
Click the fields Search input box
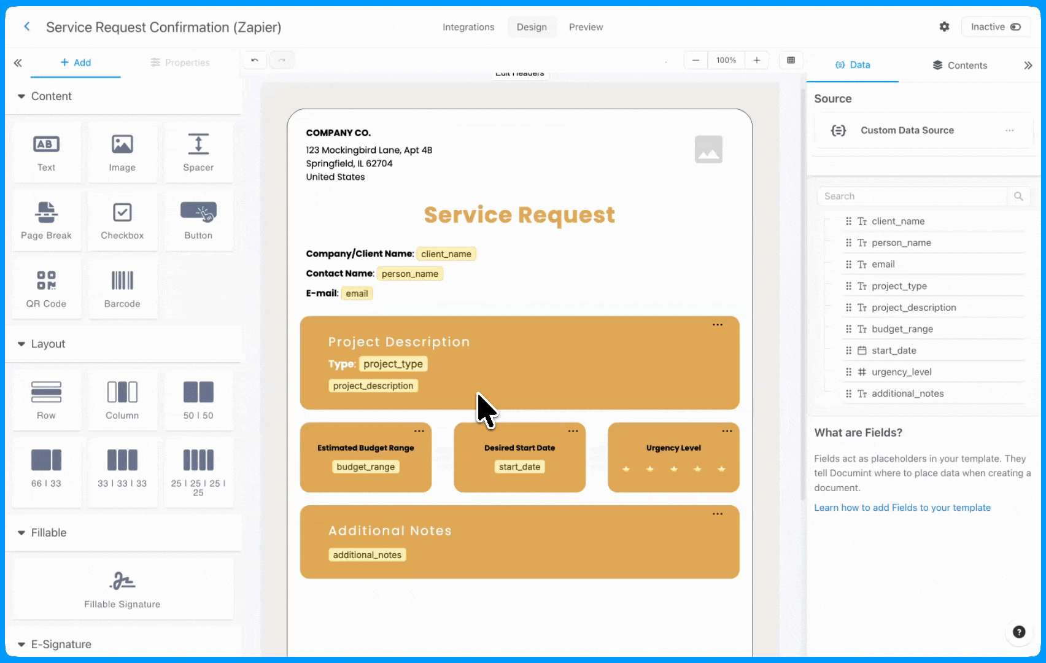[x=912, y=196]
